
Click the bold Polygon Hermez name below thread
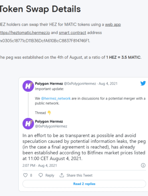pyautogui.click(x=49, y=122)
